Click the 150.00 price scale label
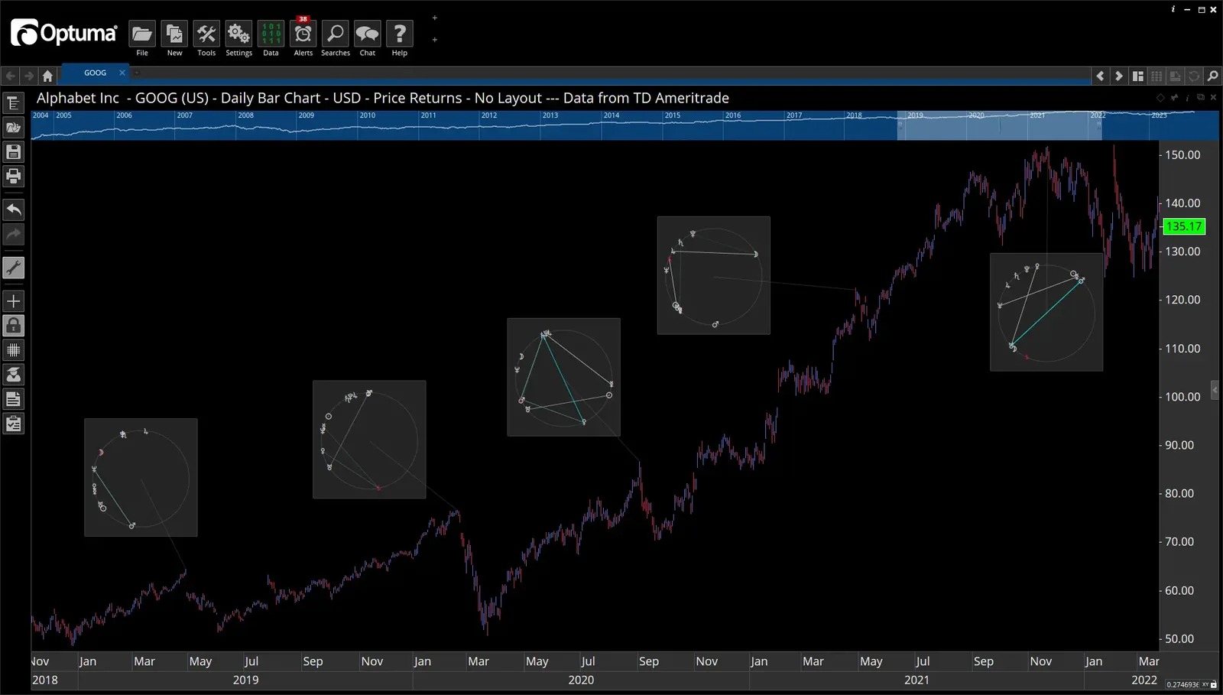 (x=1182, y=154)
